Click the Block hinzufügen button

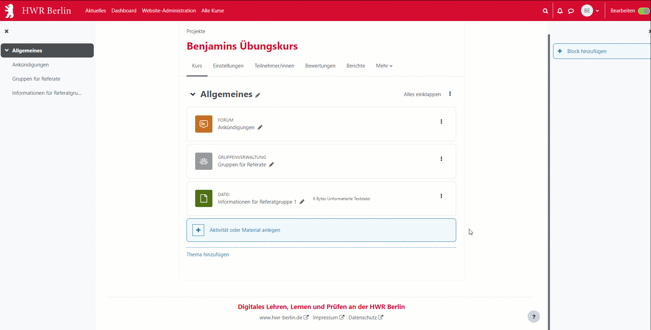pyautogui.click(x=587, y=51)
